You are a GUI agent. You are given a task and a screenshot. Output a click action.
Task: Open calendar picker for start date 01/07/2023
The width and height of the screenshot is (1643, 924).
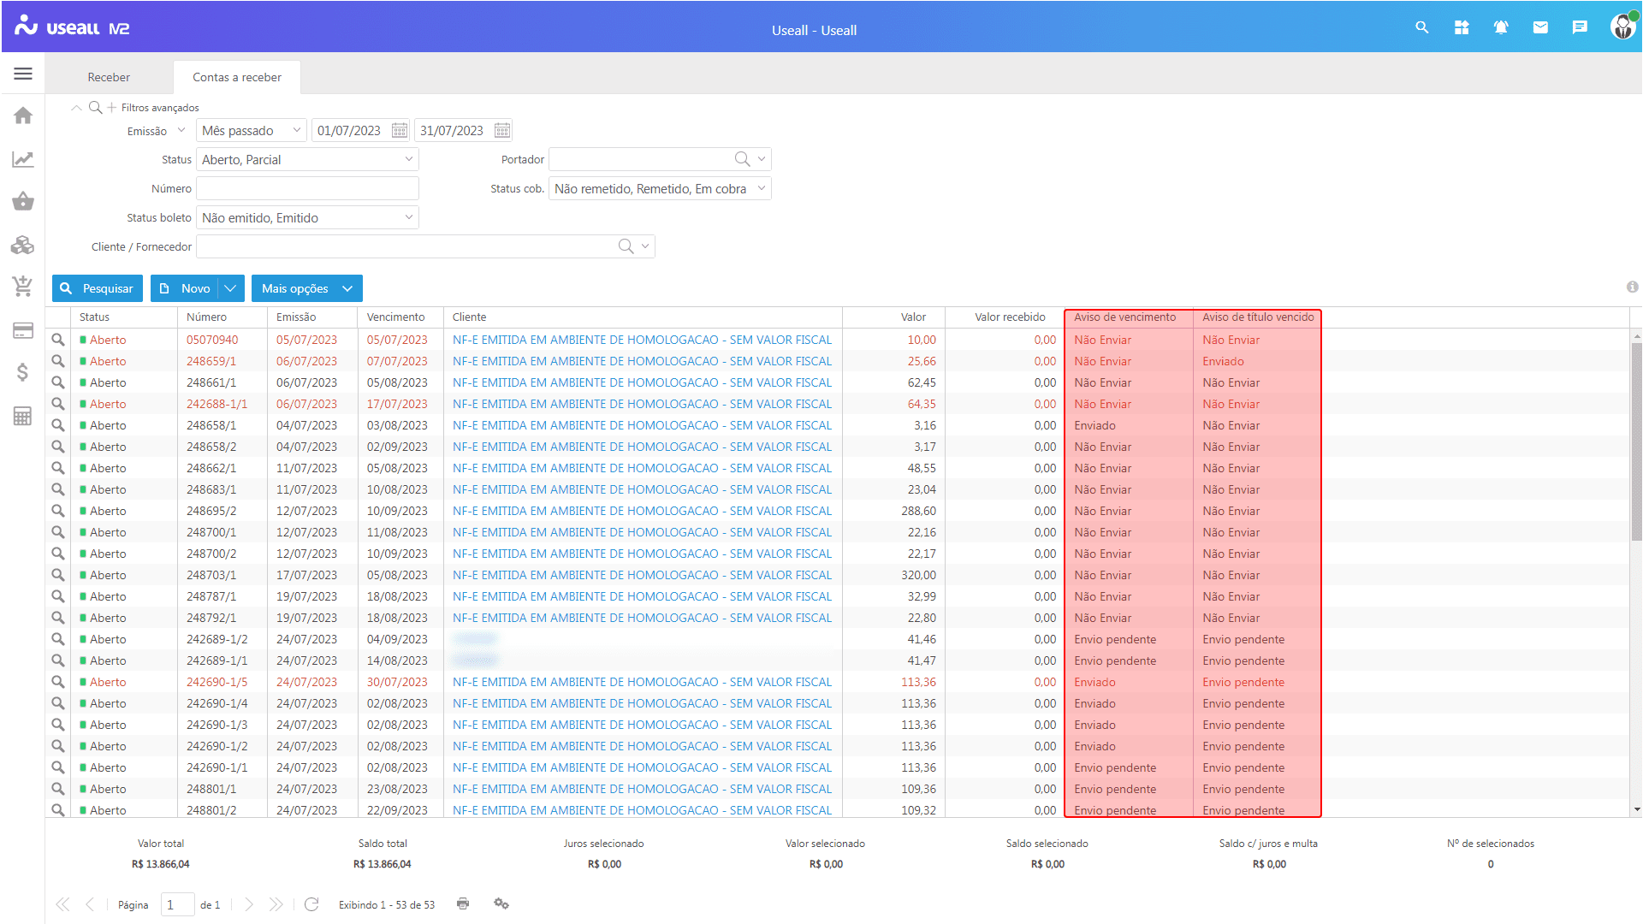tap(400, 131)
